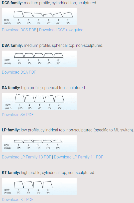Click the first KT keycap outline

[19, 185]
